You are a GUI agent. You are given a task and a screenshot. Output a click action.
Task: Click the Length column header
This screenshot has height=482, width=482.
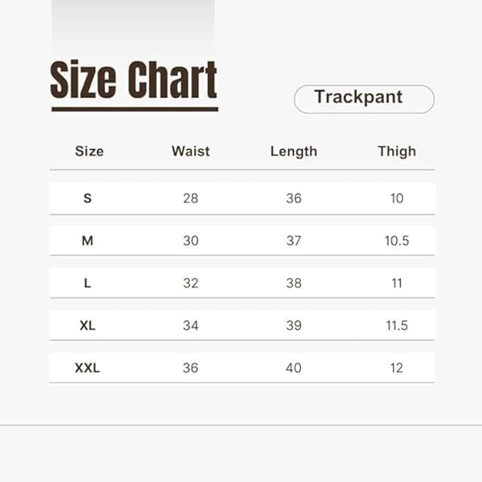(x=294, y=152)
